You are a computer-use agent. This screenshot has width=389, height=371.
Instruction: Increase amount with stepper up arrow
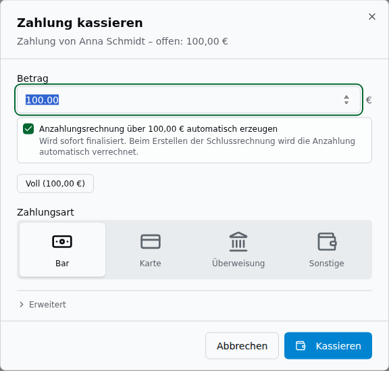(346, 97)
